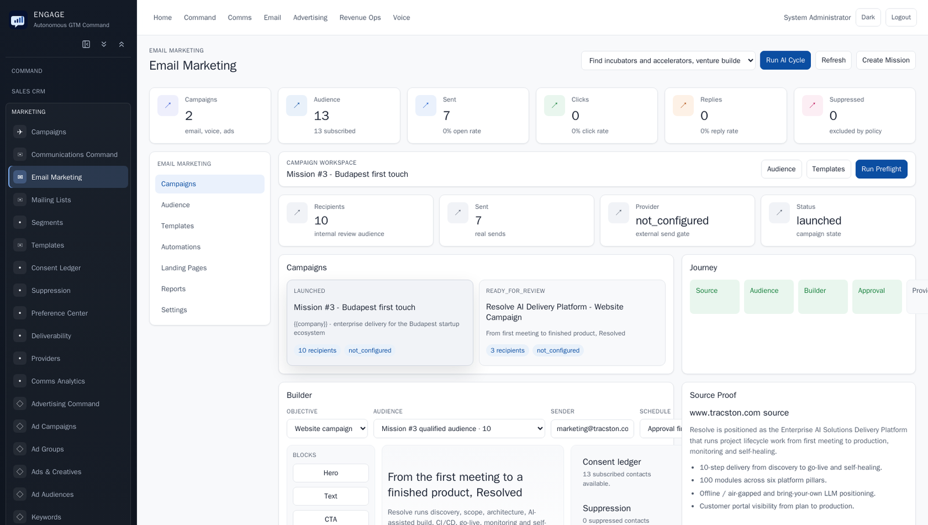Open the Settings sub-tab in Email Marketing
Screen dimensions: 928x525
pyautogui.click(x=210, y=310)
